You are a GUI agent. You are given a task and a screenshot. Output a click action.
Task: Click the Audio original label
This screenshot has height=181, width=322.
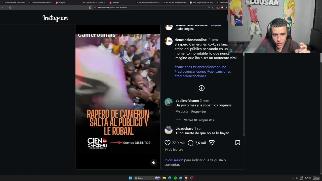[x=185, y=29]
